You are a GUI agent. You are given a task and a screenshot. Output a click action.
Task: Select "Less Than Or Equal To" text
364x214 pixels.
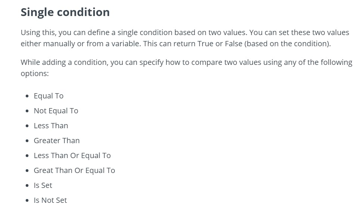tap(72, 155)
